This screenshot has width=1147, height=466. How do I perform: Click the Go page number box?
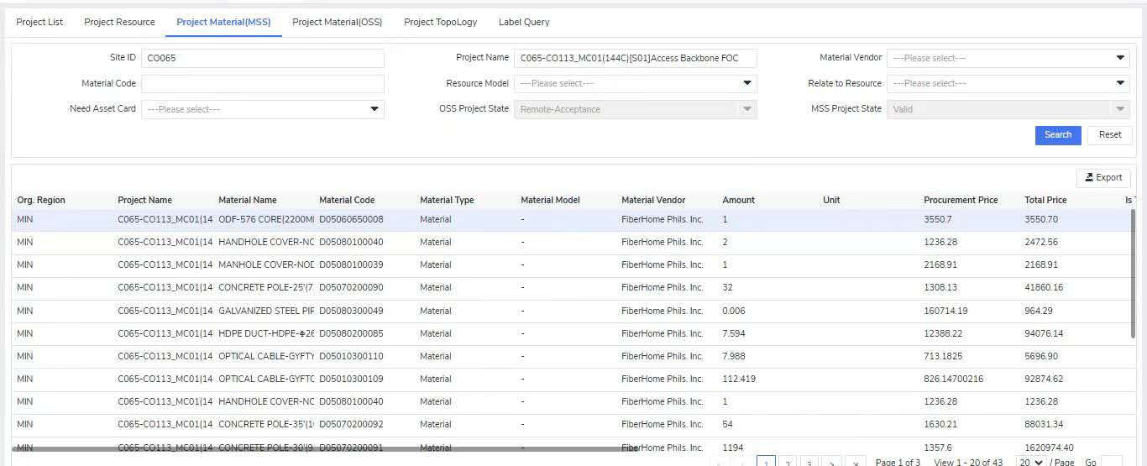coord(1112,462)
